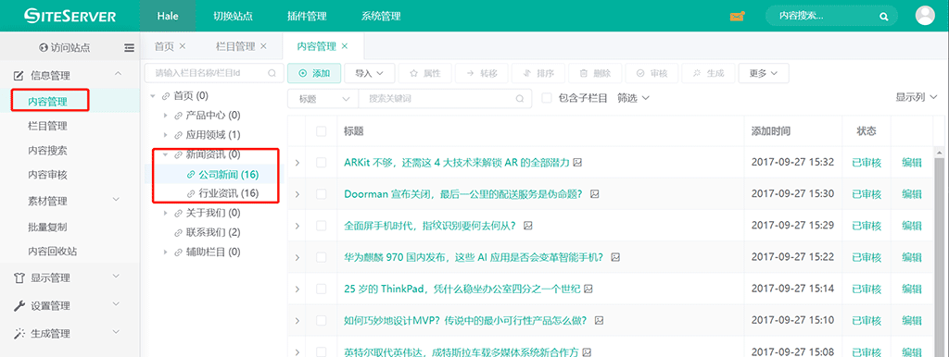Expand the 应用领域 tree node
This screenshot has height=357, width=949.
click(x=166, y=135)
